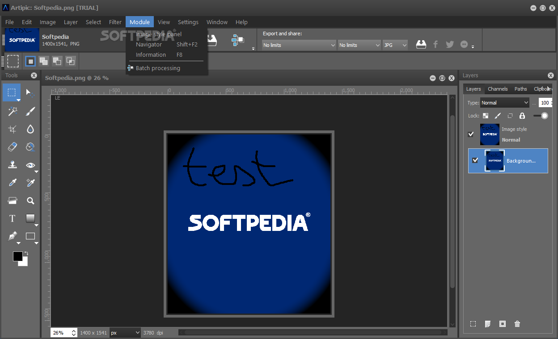The width and height of the screenshot is (558, 339).
Task: Uncheck the Background layer visibility checkbox
Action: pos(475,160)
